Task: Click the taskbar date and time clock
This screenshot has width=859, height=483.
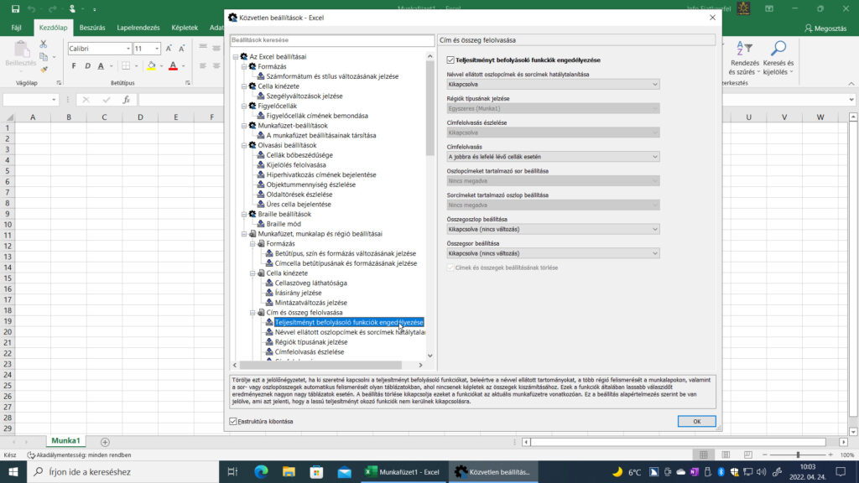Action: click(808, 471)
